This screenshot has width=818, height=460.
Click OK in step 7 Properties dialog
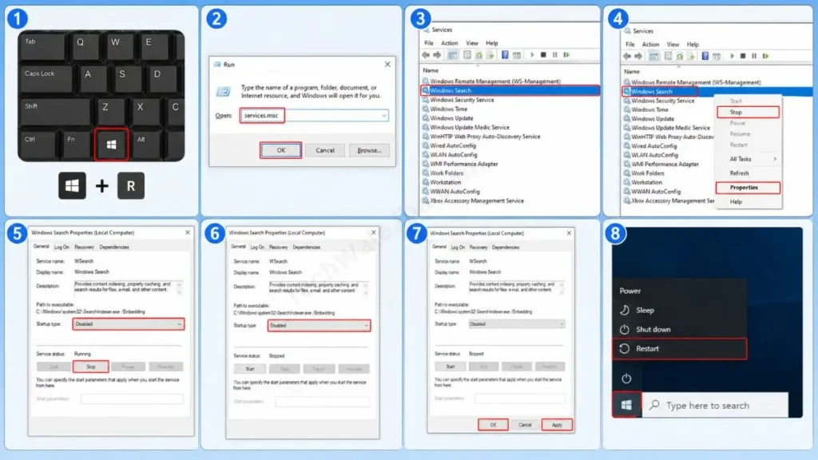pos(493,425)
